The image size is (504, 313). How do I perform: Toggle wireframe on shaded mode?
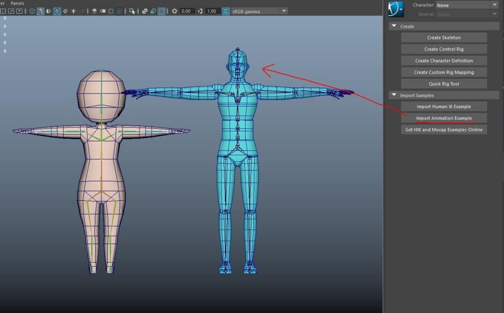[x=57, y=11]
